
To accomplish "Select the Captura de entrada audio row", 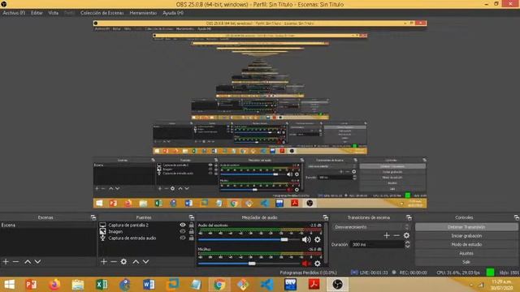I will click(x=146, y=238).
